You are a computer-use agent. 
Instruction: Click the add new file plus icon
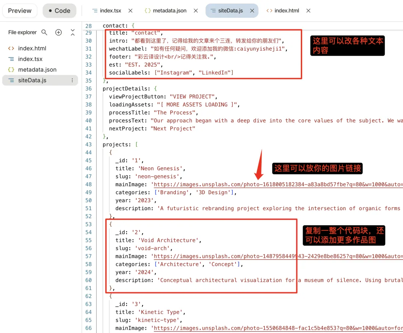59,32
